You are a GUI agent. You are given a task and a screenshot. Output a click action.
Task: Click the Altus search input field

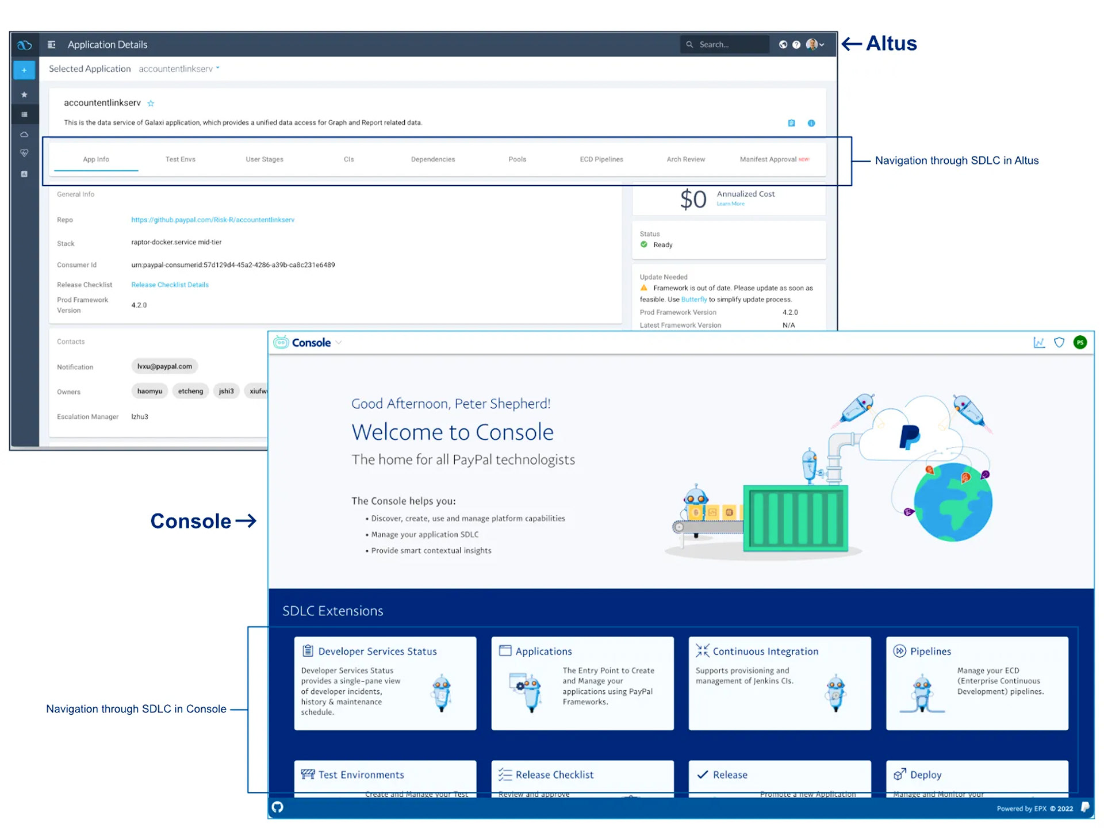pos(730,45)
